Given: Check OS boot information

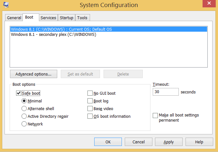Looking at the screenshot, I should point(90,116).
